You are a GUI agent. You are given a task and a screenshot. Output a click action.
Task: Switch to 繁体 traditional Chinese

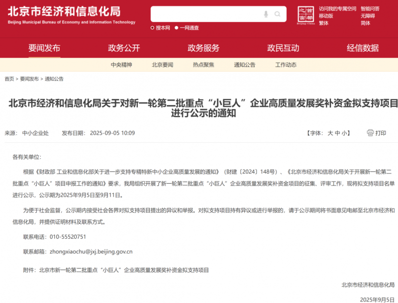tap(323, 23)
